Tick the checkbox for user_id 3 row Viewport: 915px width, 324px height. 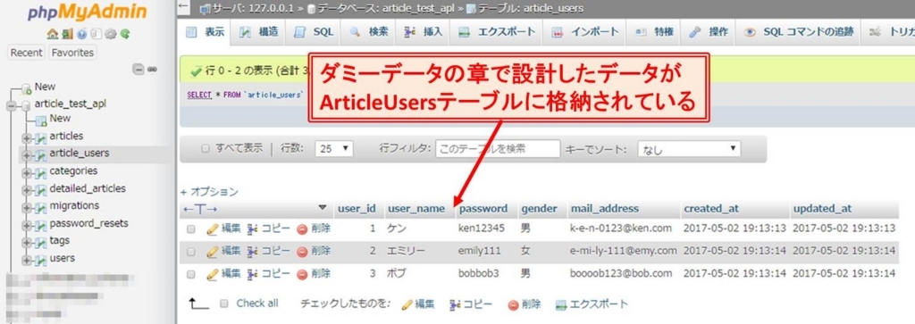click(x=191, y=275)
